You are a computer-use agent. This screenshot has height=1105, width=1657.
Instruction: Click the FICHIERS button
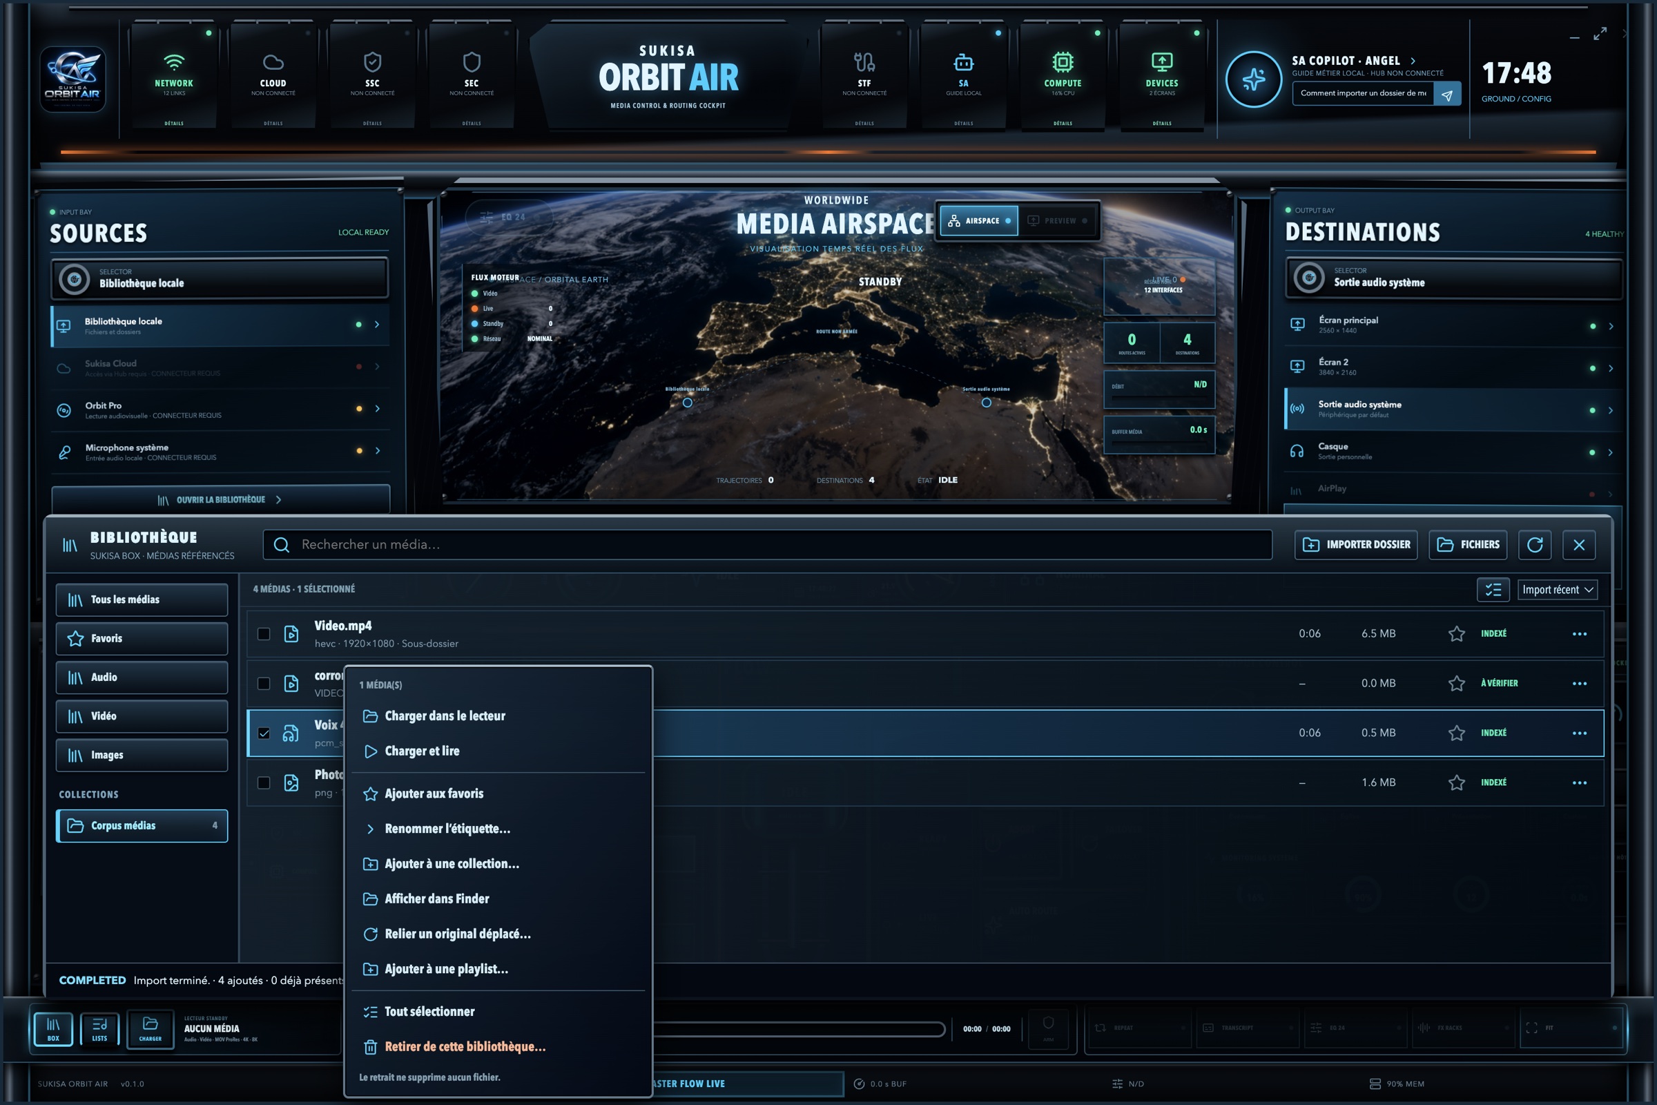pos(1468,545)
